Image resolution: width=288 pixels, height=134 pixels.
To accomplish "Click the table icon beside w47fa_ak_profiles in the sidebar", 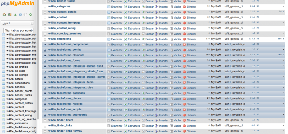I will 3,67.
